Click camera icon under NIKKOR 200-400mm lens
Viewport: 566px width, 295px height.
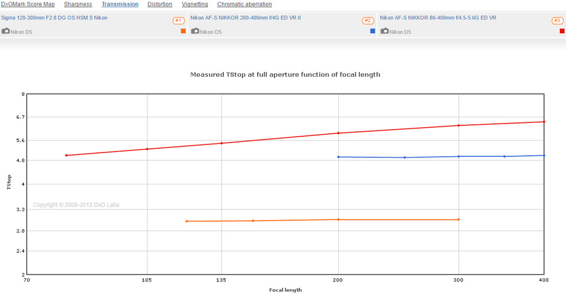195,31
